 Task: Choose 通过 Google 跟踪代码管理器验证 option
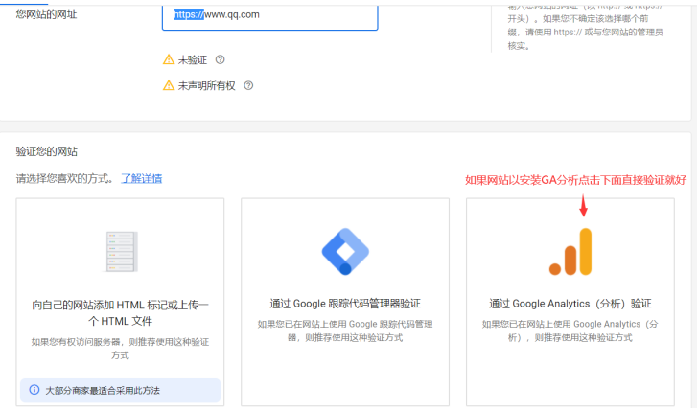345,302
